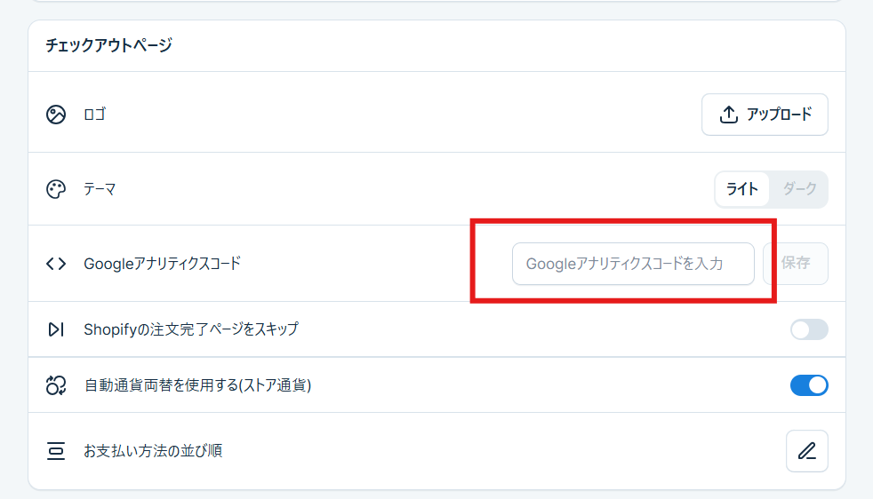Click the logo image icon
873x499 pixels.
point(56,115)
